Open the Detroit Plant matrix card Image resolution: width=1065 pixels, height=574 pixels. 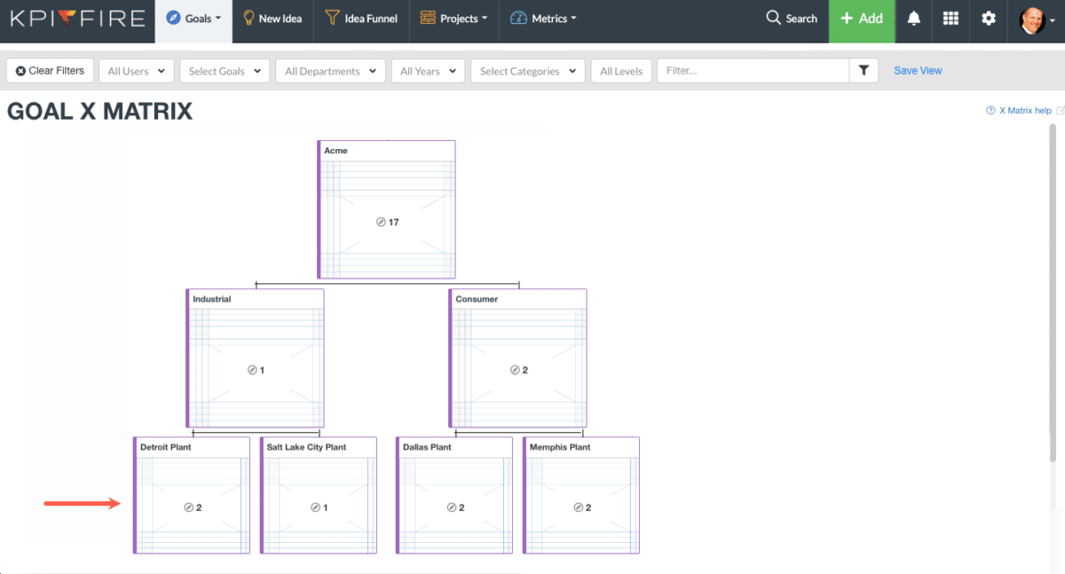(x=192, y=495)
